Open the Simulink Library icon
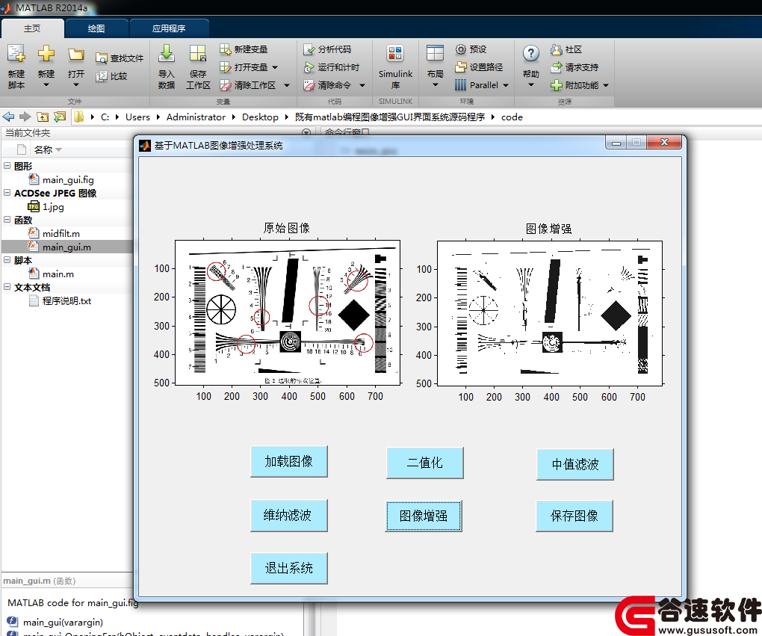This screenshot has width=762, height=636. (x=395, y=54)
